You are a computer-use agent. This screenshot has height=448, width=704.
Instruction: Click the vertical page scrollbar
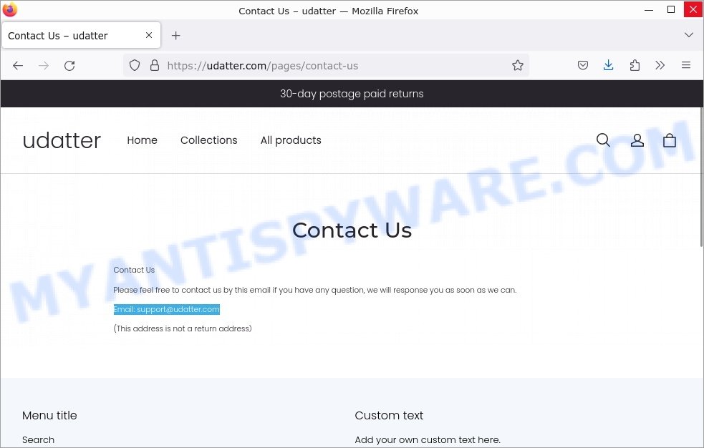click(701, 177)
